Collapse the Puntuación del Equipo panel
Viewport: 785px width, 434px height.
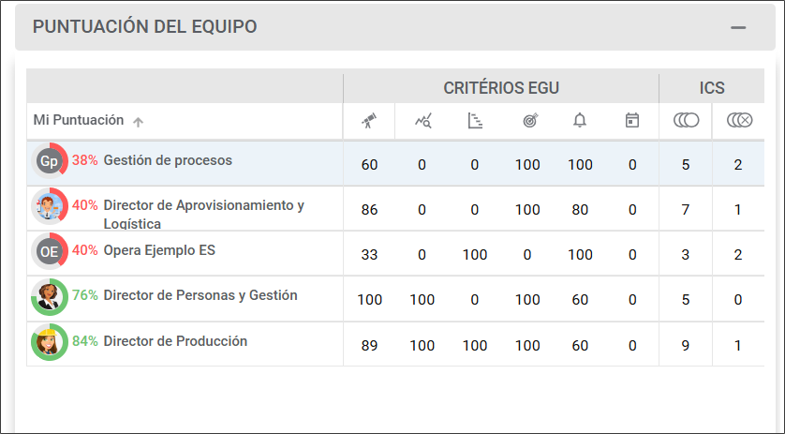tap(738, 27)
